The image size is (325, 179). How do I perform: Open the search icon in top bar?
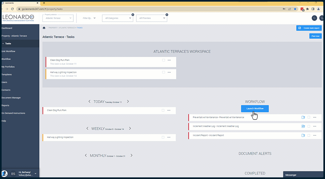314,18
